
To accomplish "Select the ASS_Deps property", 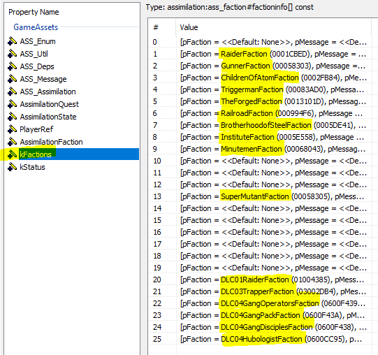I will 37,66.
